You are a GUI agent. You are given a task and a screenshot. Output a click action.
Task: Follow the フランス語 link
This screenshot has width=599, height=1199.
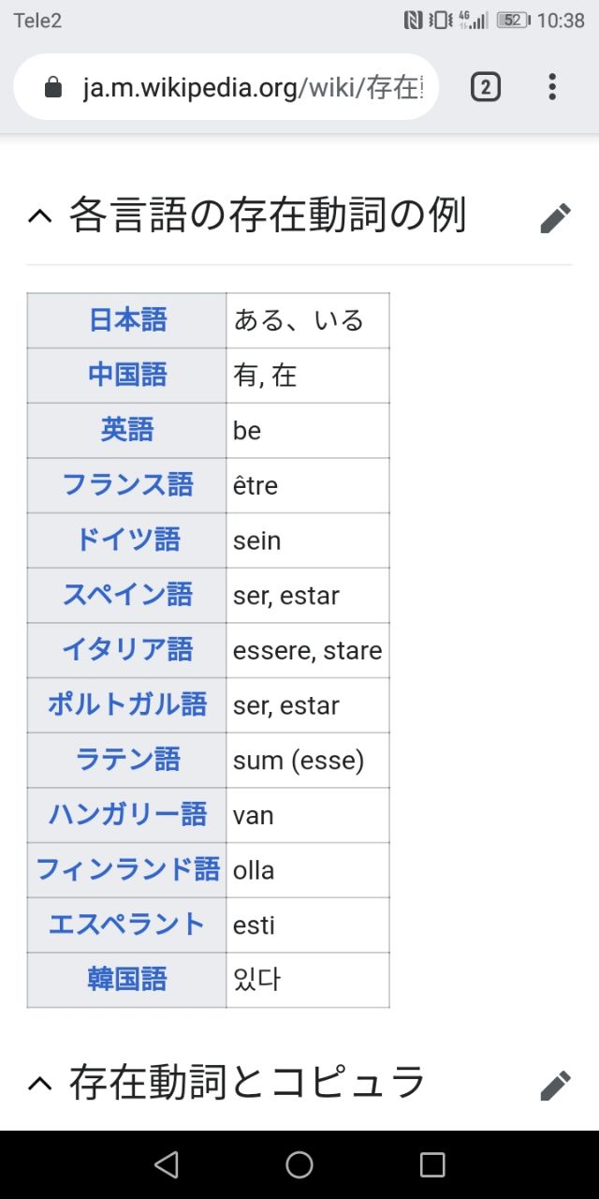pyautogui.click(x=127, y=485)
